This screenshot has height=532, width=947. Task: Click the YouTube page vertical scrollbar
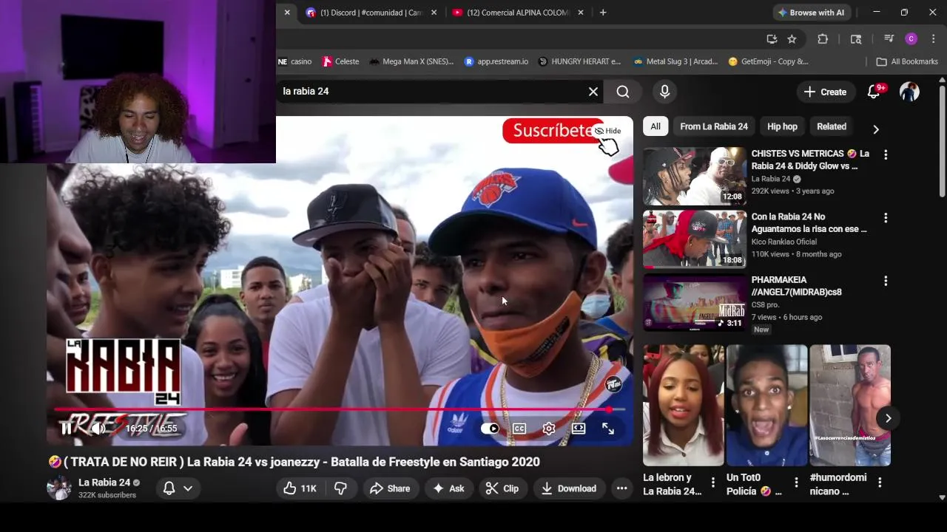point(942,140)
